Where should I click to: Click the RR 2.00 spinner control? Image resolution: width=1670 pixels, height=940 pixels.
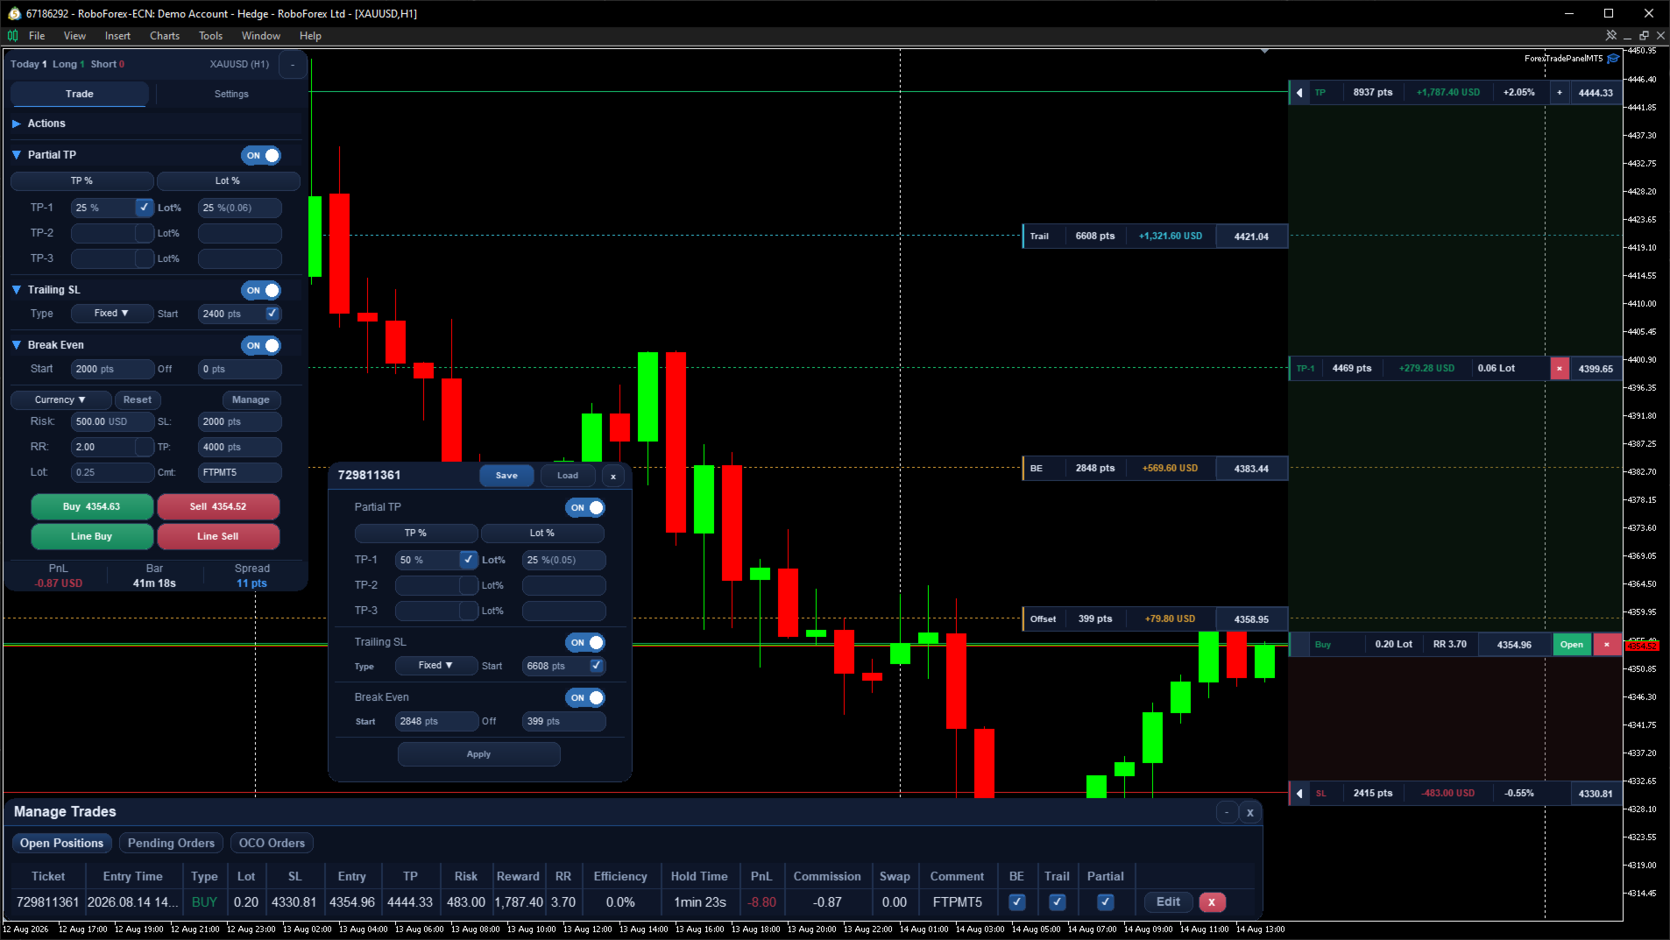point(145,448)
